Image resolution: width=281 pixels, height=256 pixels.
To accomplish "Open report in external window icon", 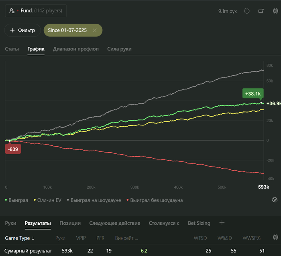I will click(261, 11).
